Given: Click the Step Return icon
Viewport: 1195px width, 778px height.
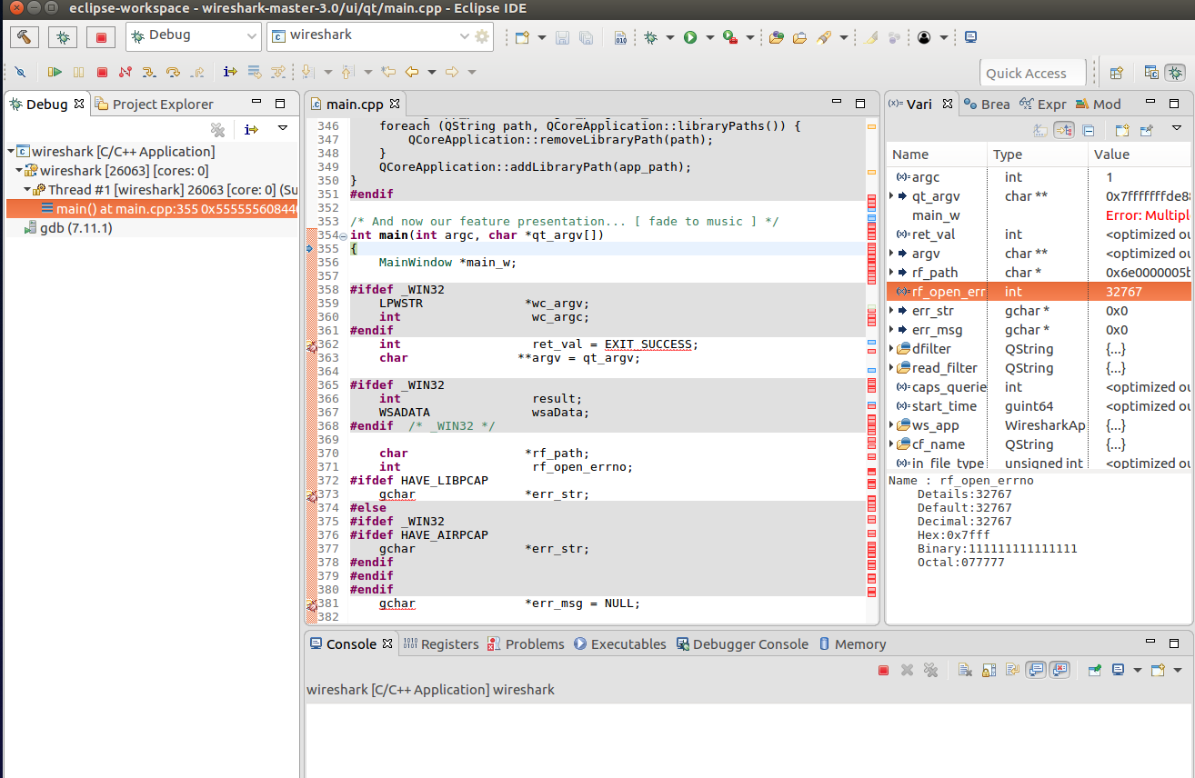Looking at the screenshot, I should [x=196, y=72].
